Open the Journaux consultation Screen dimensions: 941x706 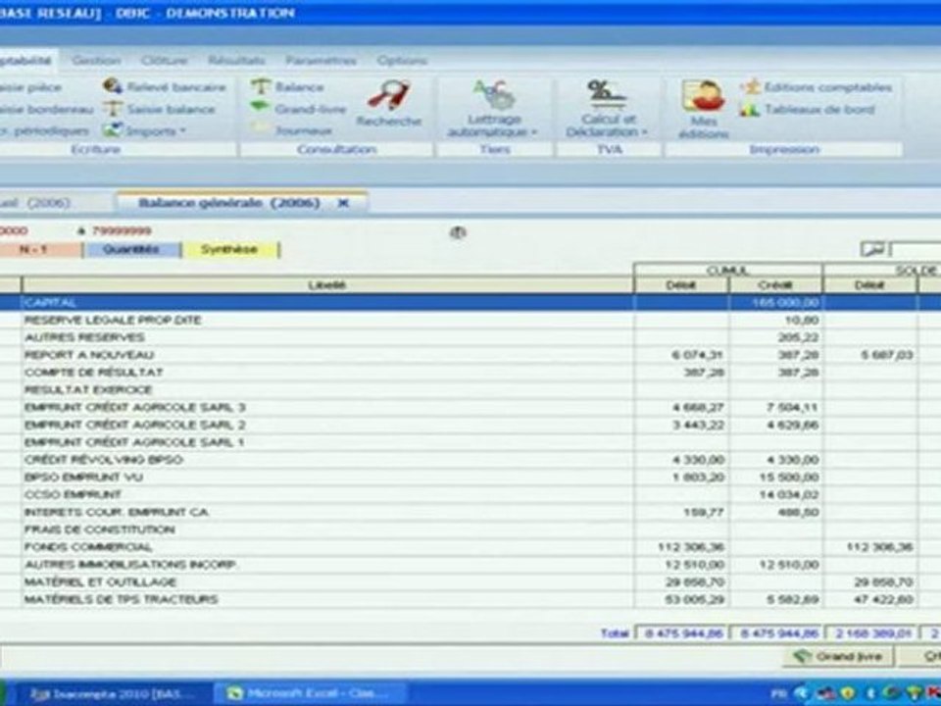(x=293, y=130)
